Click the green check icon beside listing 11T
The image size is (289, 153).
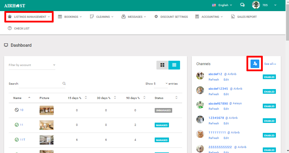[x=17, y=140]
